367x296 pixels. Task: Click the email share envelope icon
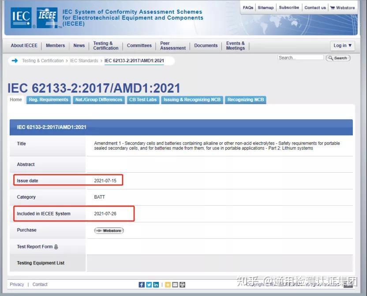[x=175, y=285]
